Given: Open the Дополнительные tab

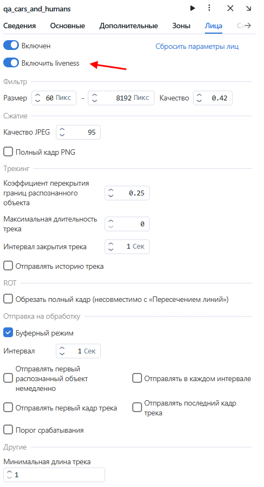Looking at the screenshot, I should (x=128, y=26).
